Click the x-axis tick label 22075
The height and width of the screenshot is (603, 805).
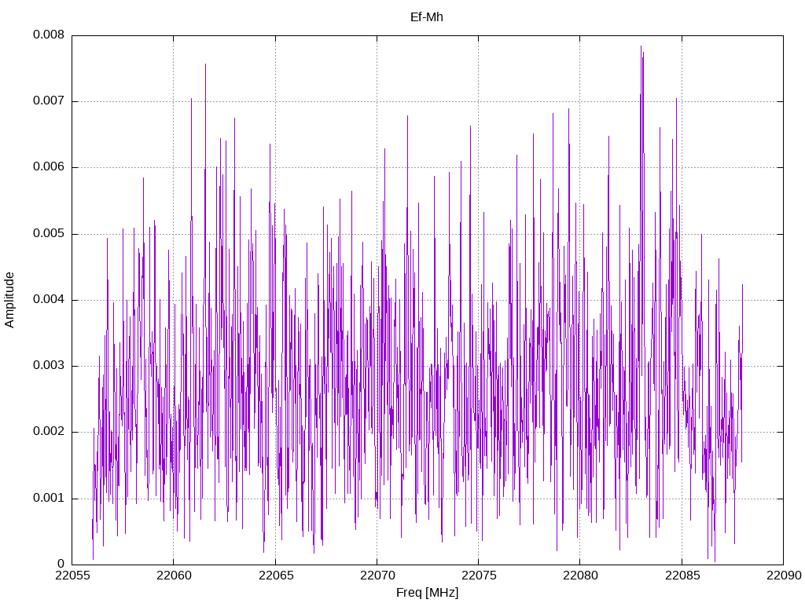[x=479, y=576]
